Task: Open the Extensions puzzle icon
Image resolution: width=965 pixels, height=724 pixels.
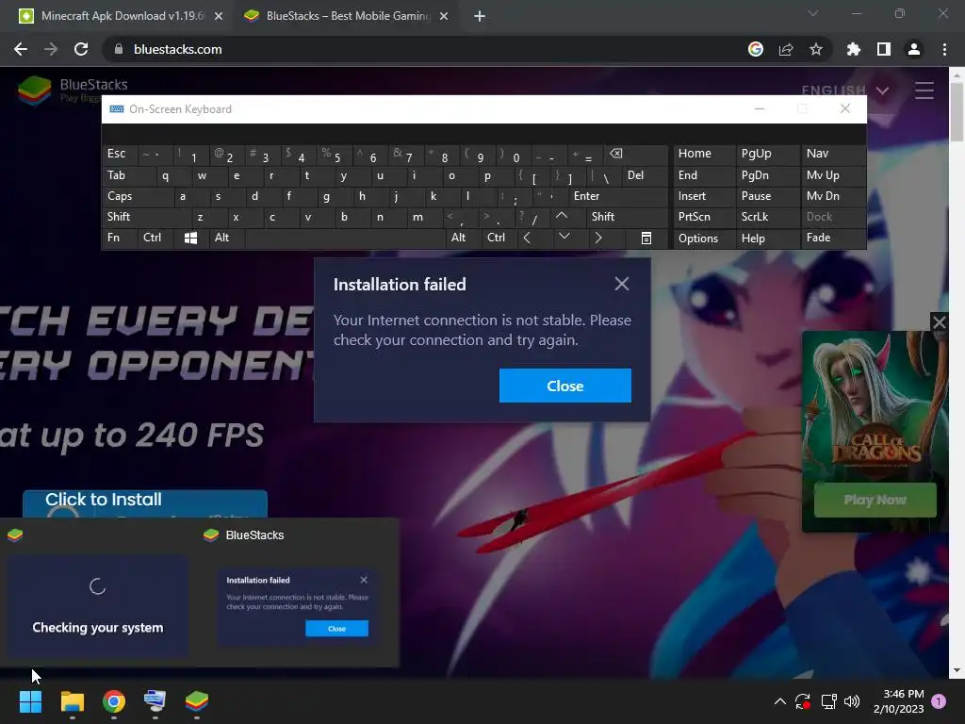Action: [x=854, y=49]
